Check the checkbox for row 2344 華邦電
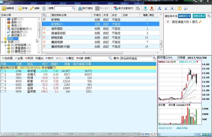The height and width of the screenshot is (137, 212). (x=2, y=71)
